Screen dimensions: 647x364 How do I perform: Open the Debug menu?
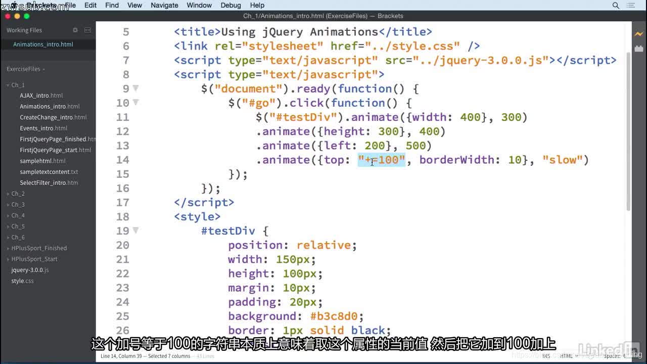[231, 5]
